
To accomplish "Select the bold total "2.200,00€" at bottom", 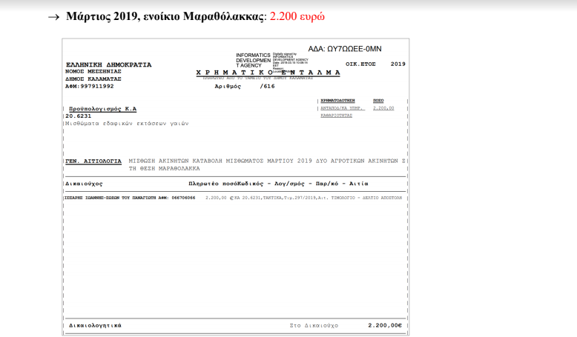I will click(385, 326).
